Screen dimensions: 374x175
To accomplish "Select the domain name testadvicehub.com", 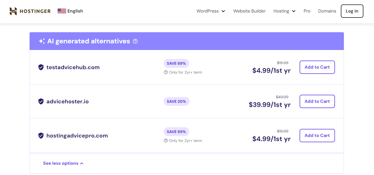I will click(73, 67).
